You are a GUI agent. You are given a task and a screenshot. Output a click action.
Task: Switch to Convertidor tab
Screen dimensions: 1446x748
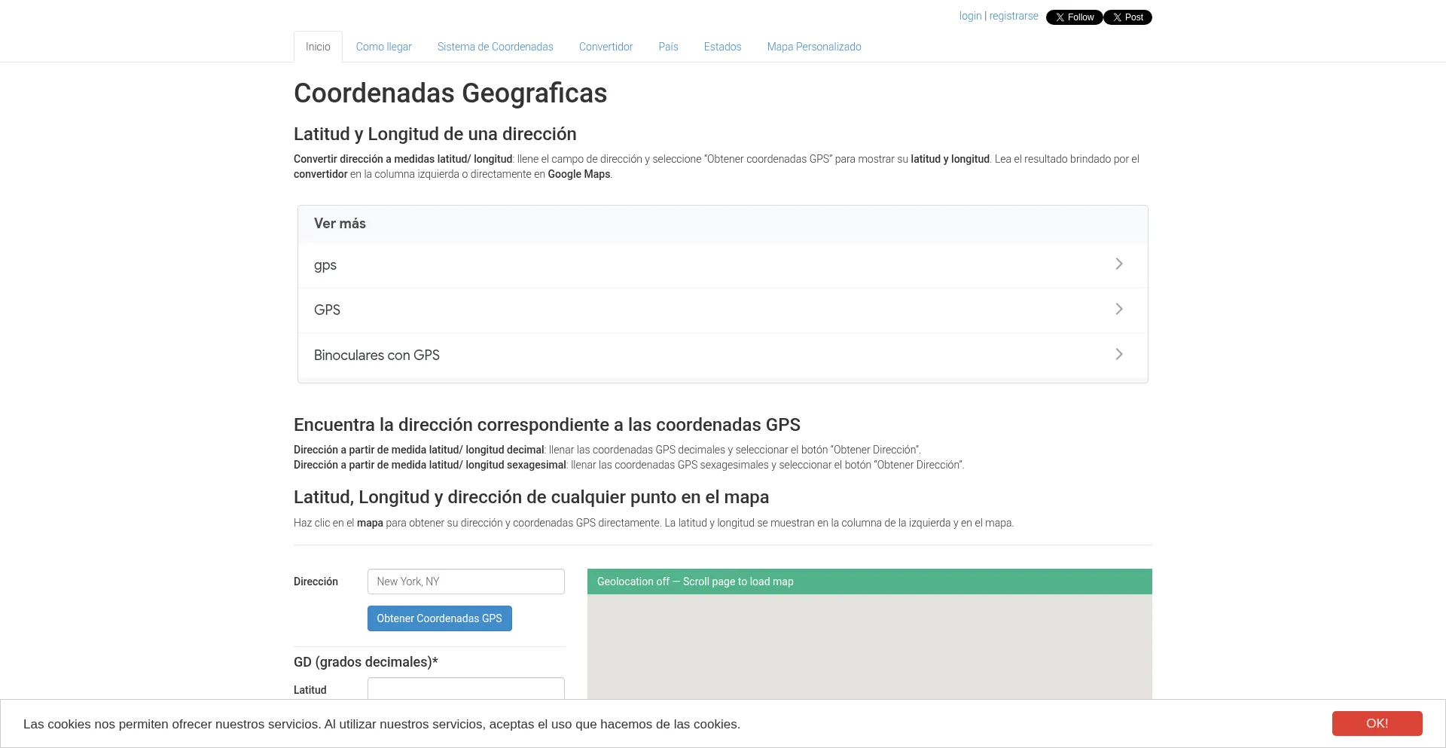click(606, 47)
